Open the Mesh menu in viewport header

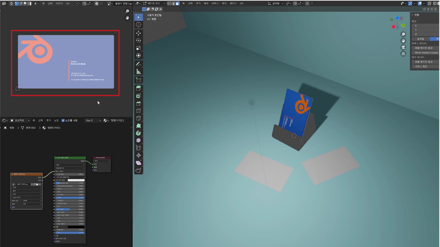pos(206,4)
